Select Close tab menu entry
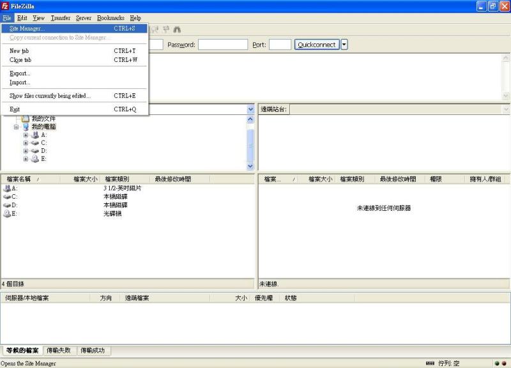 pyautogui.click(x=74, y=60)
